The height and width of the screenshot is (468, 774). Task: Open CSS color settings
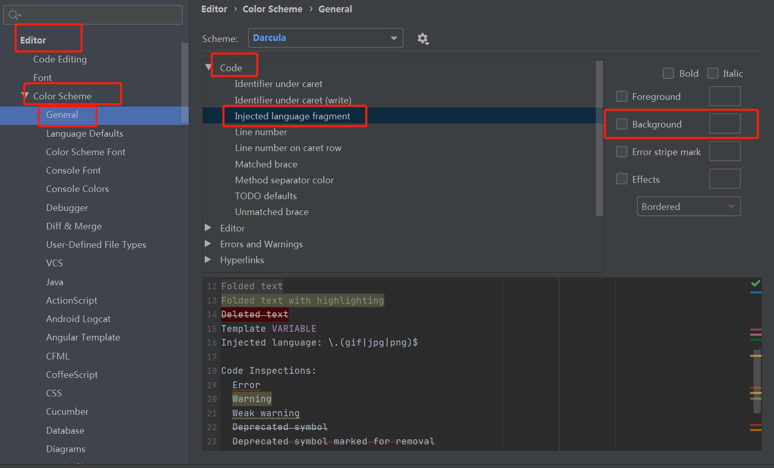click(x=54, y=393)
